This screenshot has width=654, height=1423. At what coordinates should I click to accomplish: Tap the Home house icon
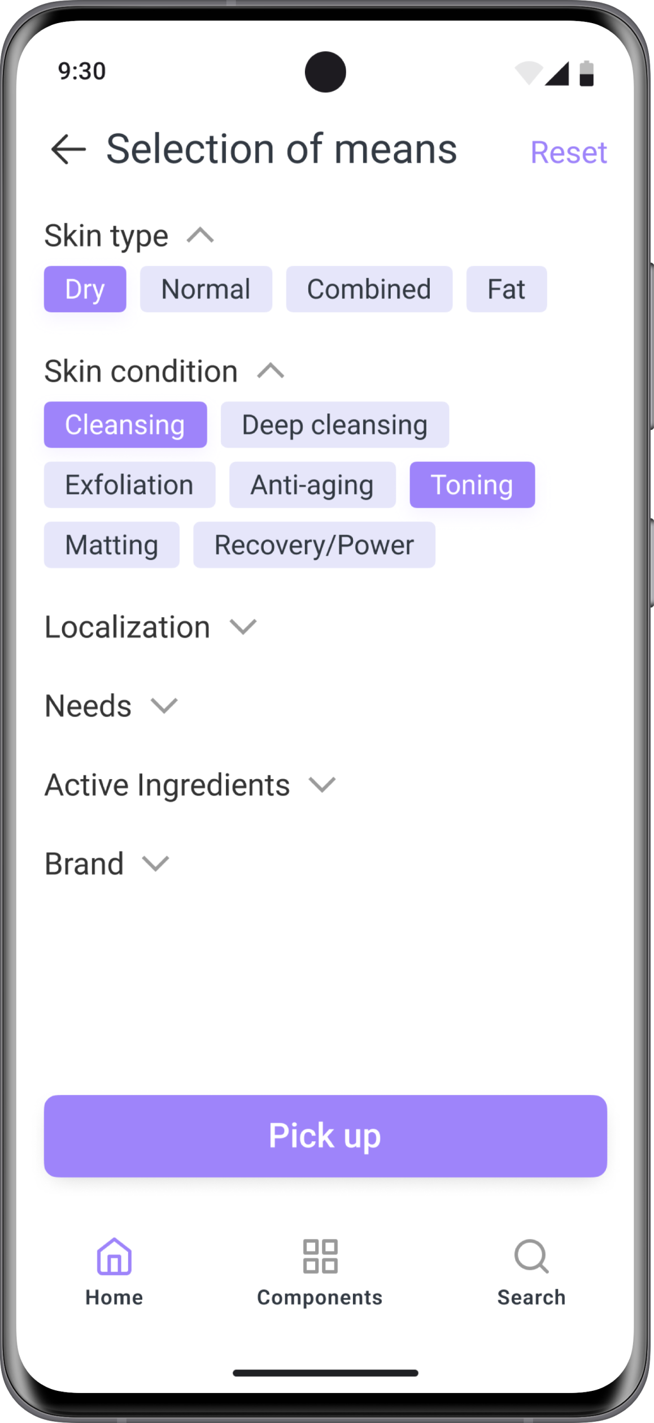(x=114, y=1256)
